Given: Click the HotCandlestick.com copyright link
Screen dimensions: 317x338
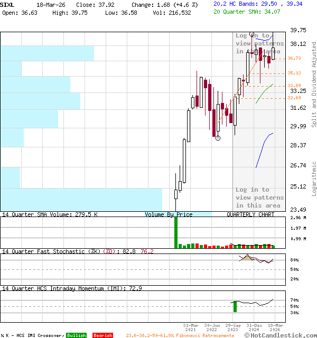Looking at the screenshot, I should click(280, 335).
